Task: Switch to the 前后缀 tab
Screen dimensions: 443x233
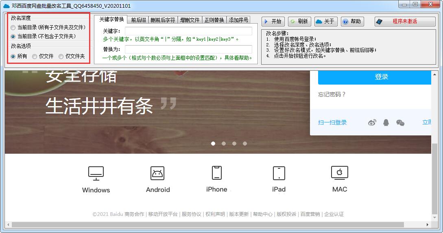Action: point(138,20)
